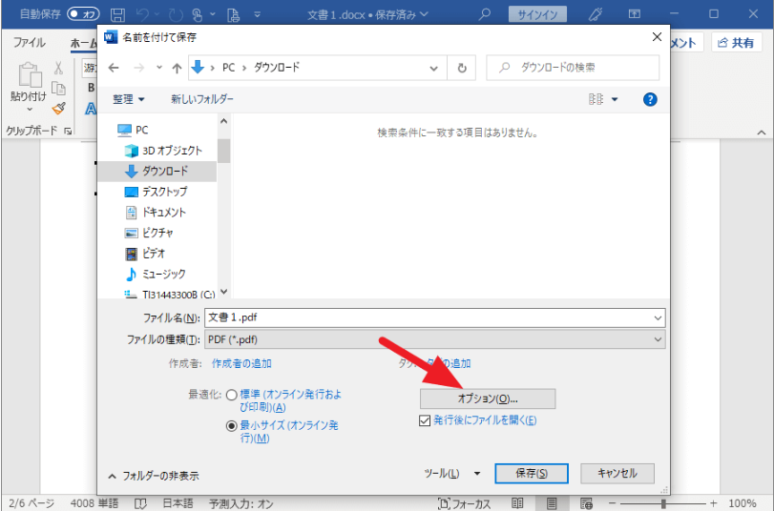Click the オプション button

[x=487, y=399]
